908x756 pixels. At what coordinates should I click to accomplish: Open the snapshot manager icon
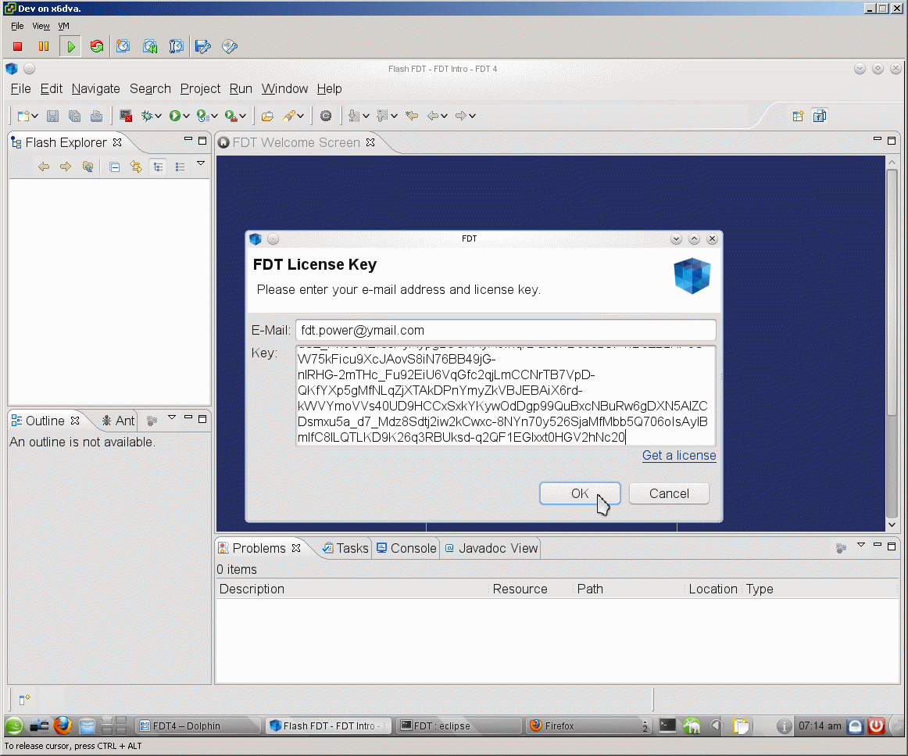[x=176, y=46]
